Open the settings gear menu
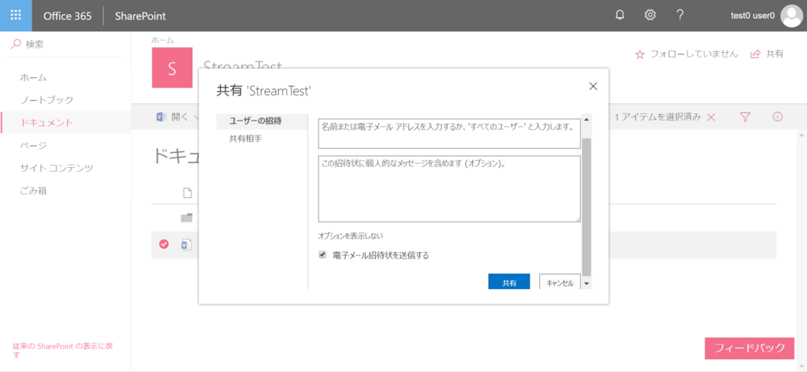 pos(650,16)
